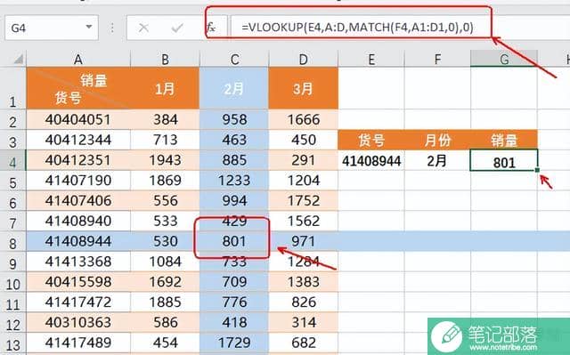The height and width of the screenshot is (355, 570).
Task: Click cell with value 418
Action: click(x=234, y=322)
